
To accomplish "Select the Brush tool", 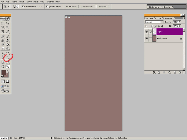I will click(8, 36).
